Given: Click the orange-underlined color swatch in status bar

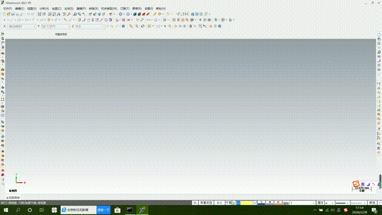Looking at the screenshot, I should 278,203.
